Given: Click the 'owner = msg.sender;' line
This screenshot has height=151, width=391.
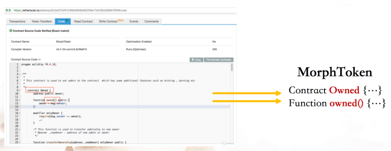Looking at the screenshot, I should [x=52, y=103].
